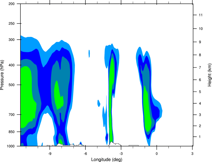
Task: Click the 400 pressure tick label
Action: click(x=11, y=65)
